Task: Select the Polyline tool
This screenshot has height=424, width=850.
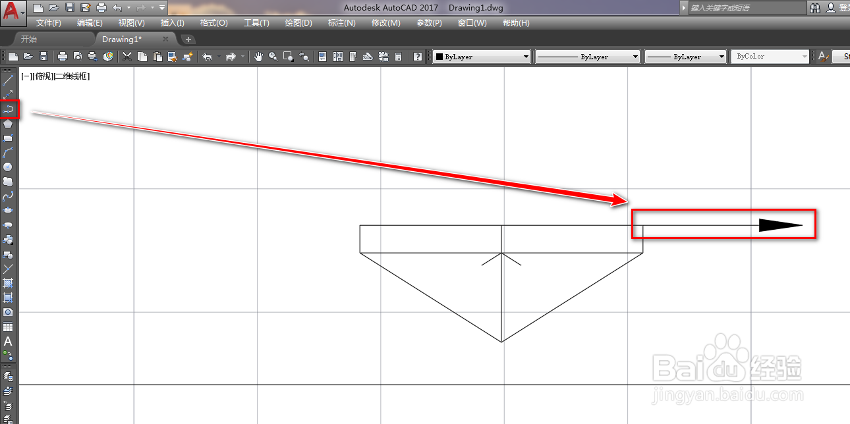Action: [8, 109]
